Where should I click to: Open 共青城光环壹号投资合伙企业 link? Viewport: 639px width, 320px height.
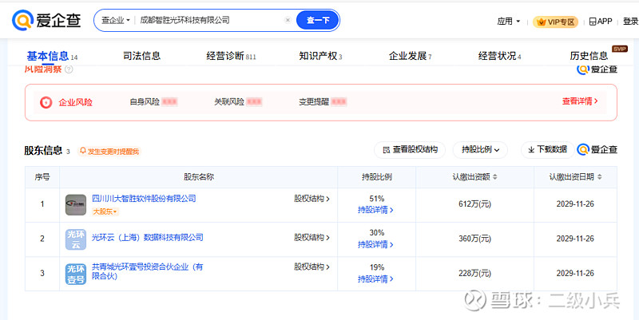tap(147, 271)
